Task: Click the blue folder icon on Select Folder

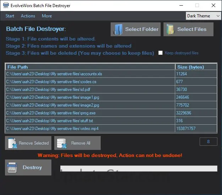Action: click(x=118, y=29)
